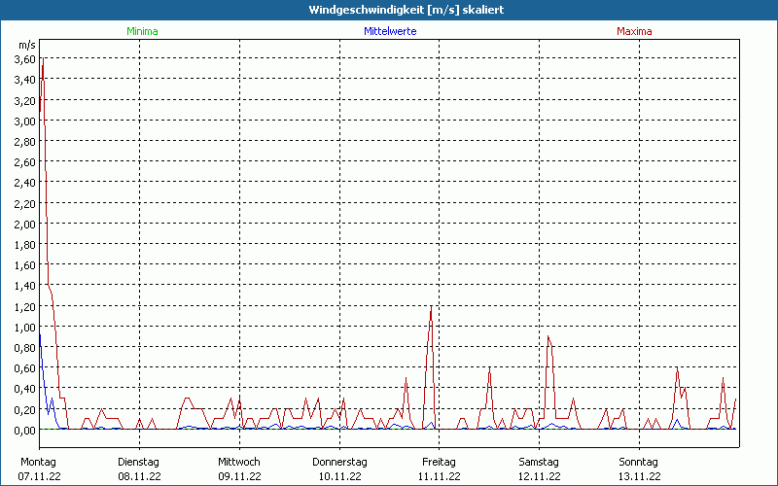778x486 pixels.
Task: Click the '3,40' y-axis value
Action: coord(25,80)
